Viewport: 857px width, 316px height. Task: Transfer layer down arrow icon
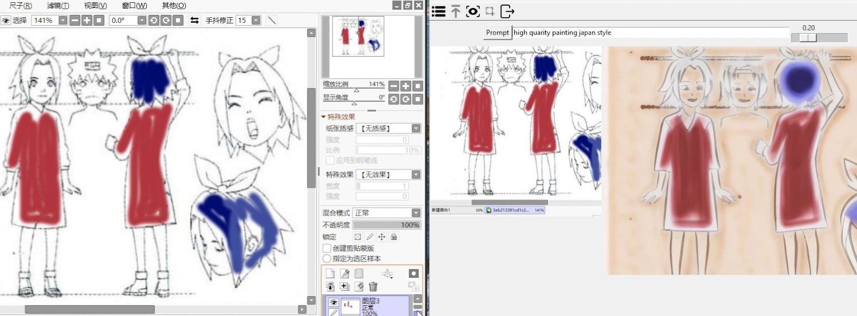click(x=330, y=287)
